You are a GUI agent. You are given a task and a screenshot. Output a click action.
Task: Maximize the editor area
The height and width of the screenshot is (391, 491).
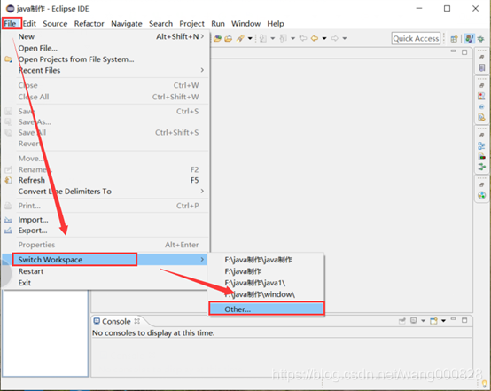tap(464, 52)
